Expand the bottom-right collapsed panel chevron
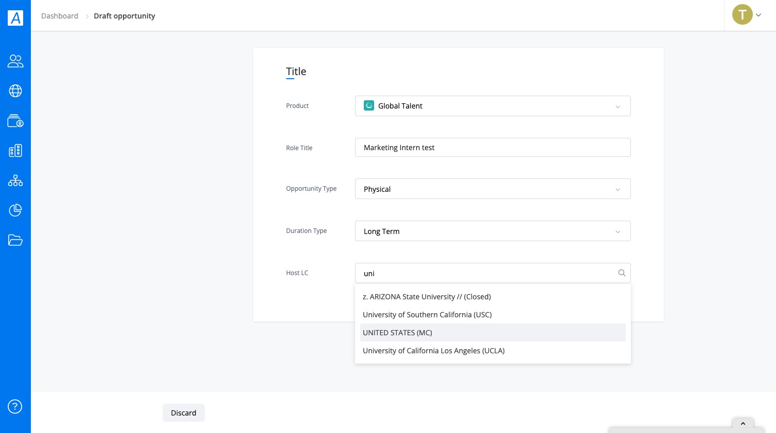 (743, 423)
